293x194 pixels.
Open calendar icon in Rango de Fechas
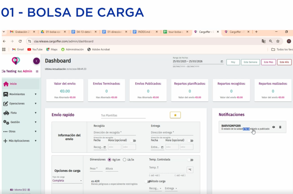click(x=222, y=62)
